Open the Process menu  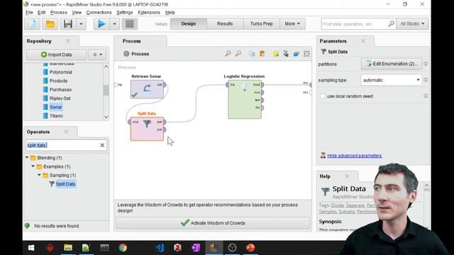click(x=58, y=13)
